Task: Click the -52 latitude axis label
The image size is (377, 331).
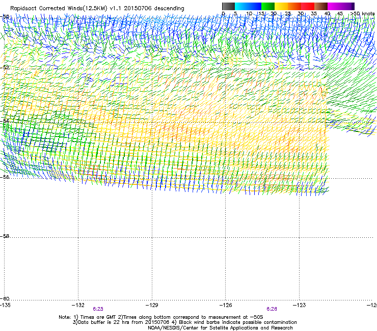Action: pyautogui.click(x=5, y=68)
